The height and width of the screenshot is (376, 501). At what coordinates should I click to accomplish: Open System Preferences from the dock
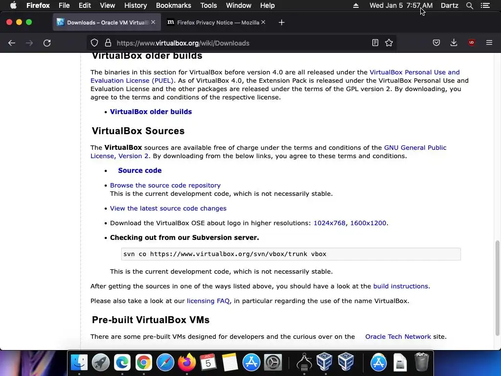pos(273,362)
